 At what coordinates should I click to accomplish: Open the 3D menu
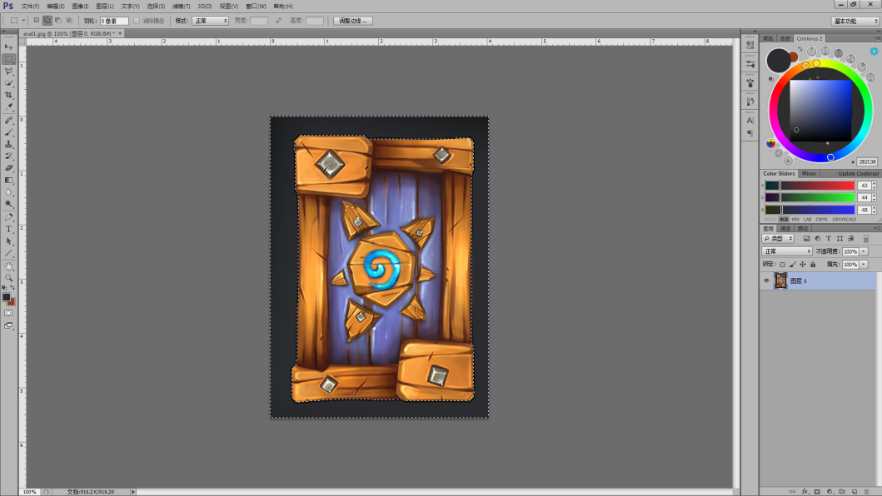click(205, 6)
